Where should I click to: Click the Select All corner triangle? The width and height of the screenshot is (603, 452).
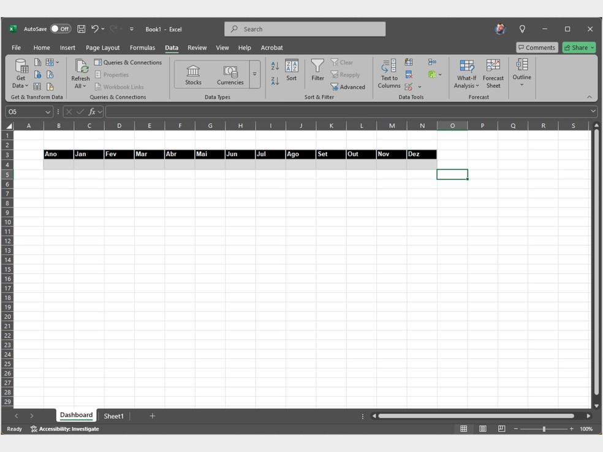pyautogui.click(x=9, y=126)
